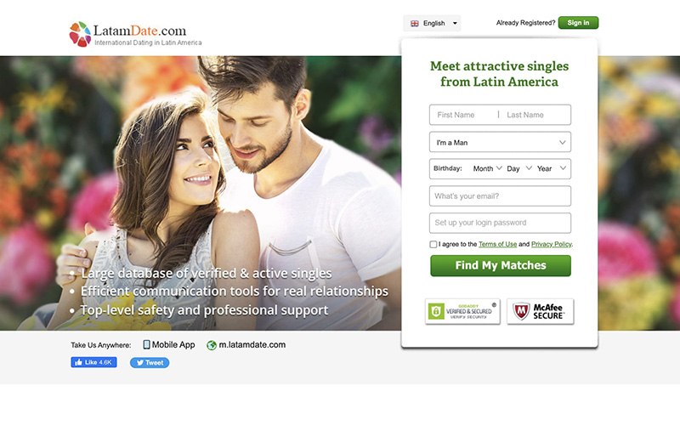Open the I'm a Man gender dropdown
The height and width of the screenshot is (425, 680).
[x=500, y=142]
